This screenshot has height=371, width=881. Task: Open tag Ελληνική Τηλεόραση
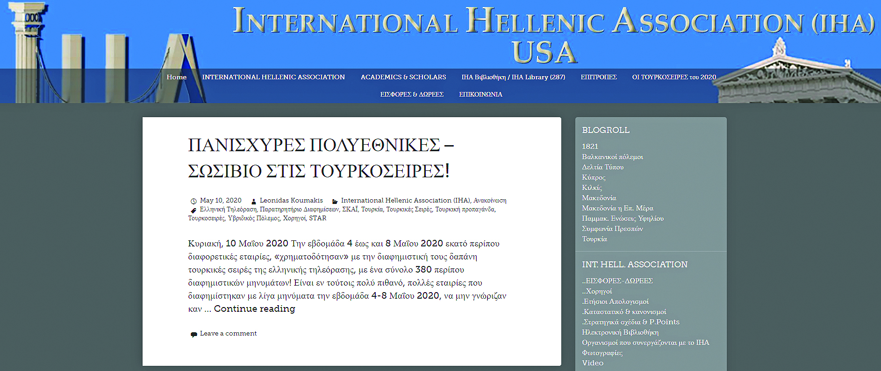tap(228, 210)
